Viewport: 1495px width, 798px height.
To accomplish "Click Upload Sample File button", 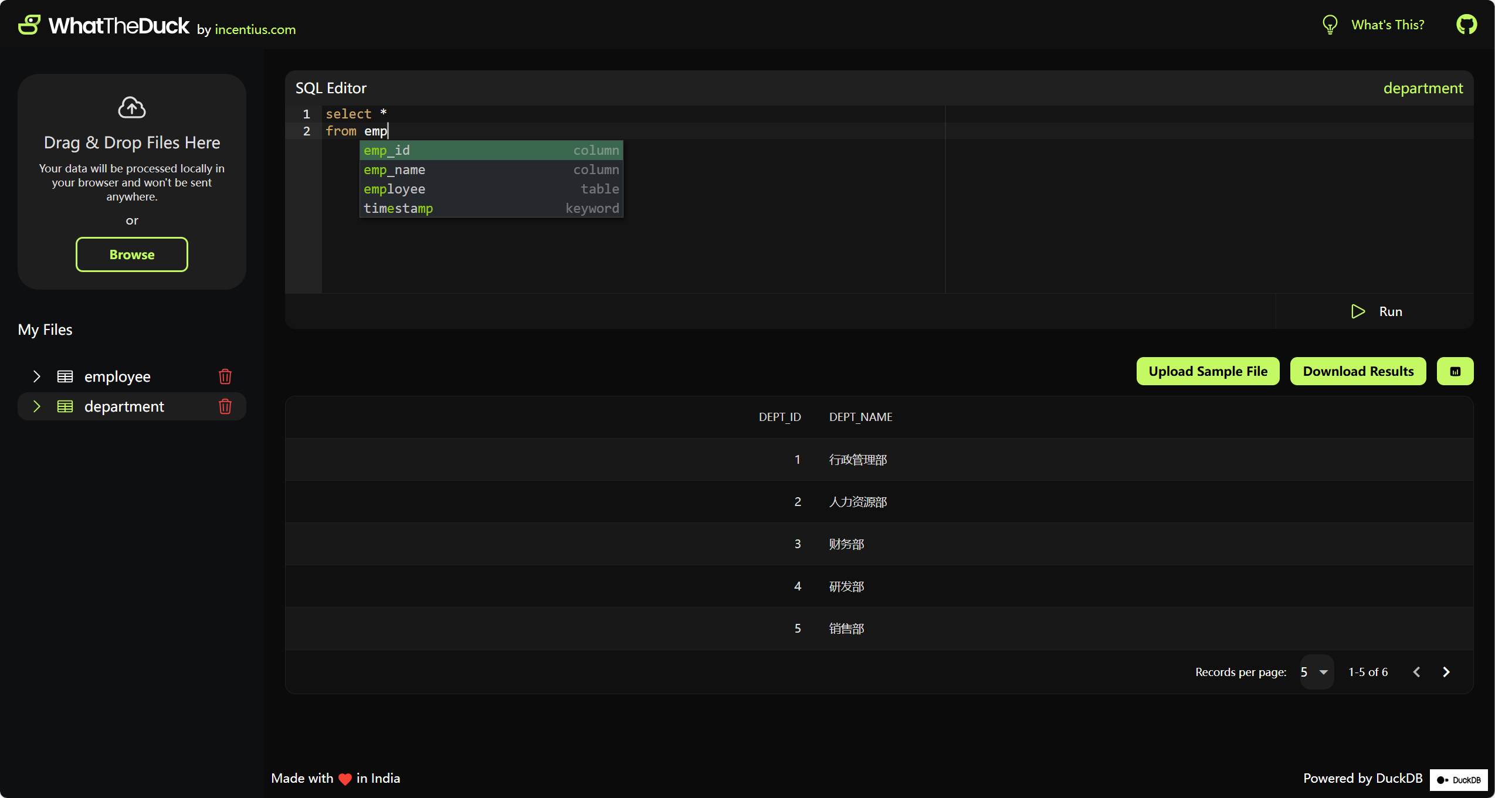I will coord(1208,371).
